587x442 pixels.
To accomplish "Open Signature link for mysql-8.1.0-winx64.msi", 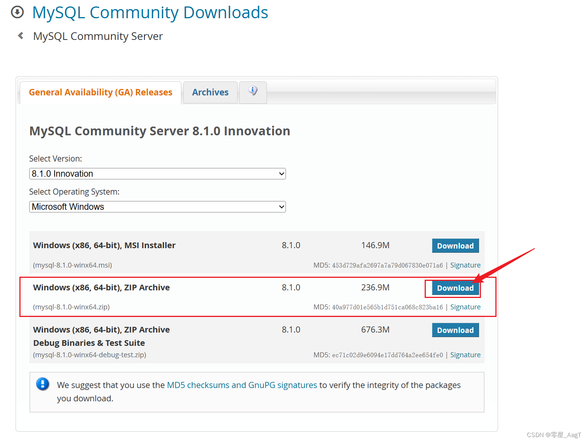I will coord(465,265).
